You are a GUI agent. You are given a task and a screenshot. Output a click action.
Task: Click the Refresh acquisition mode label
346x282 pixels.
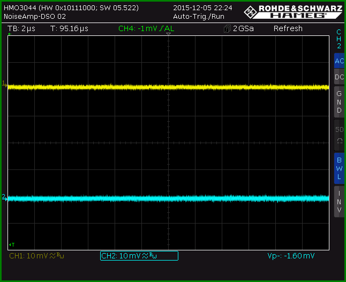pyautogui.click(x=288, y=28)
